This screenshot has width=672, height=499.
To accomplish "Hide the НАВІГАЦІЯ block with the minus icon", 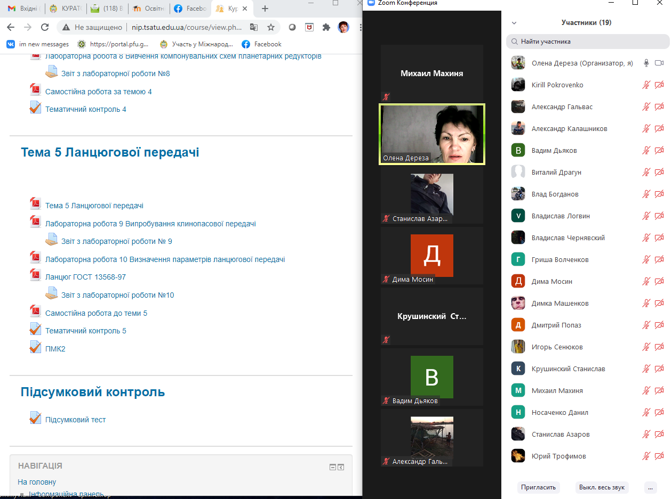I will pyautogui.click(x=333, y=467).
